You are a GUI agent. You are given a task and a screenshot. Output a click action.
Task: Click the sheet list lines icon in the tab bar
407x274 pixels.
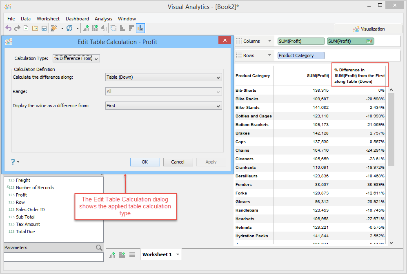[132, 255]
